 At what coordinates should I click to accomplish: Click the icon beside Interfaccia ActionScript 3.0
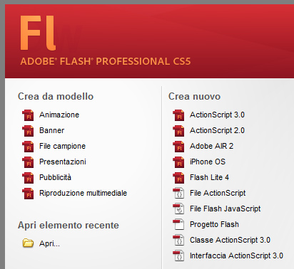[178, 255]
